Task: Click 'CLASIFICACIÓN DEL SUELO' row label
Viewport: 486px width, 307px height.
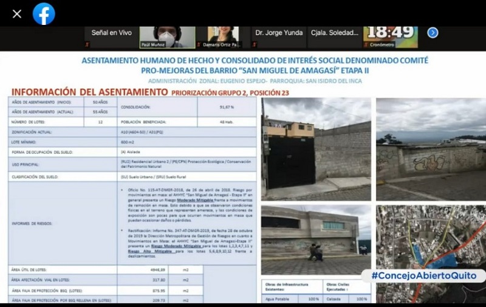Action: click(35, 177)
